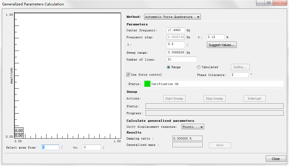Open the Unity displacement response dropdown Point1
The height and width of the screenshot is (166, 289).
(193, 127)
